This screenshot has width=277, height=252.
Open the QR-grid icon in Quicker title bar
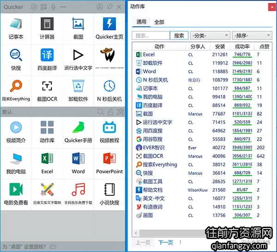[x=44, y=7]
